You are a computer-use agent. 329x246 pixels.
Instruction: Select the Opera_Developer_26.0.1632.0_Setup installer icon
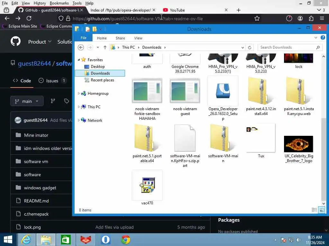click(x=223, y=91)
